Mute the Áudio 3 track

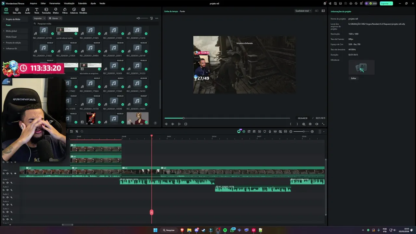pos(7,197)
